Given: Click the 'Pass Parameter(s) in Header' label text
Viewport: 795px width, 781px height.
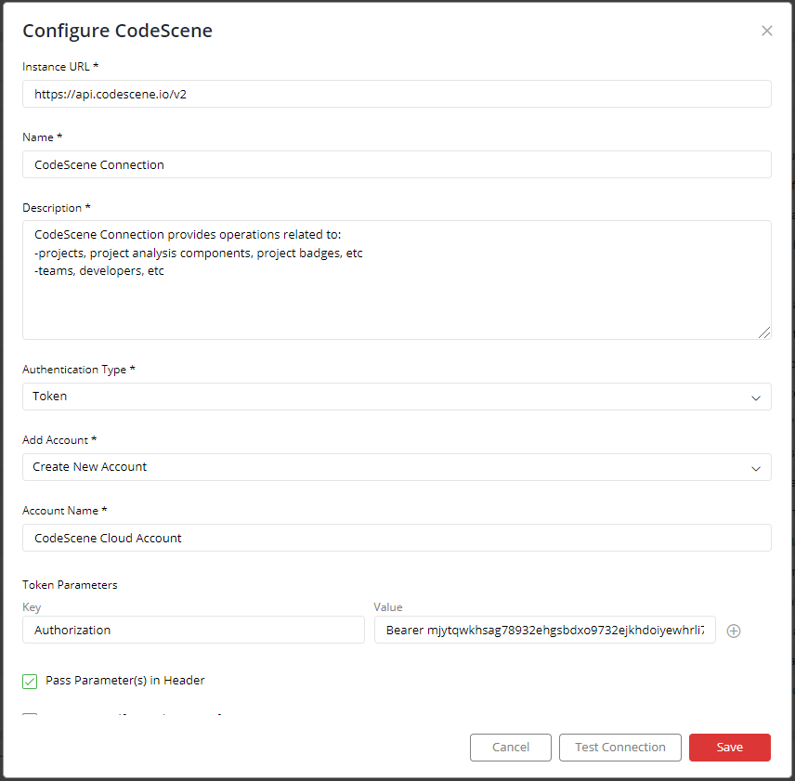Looking at the screenshot, I should click(x=124, y=680).
